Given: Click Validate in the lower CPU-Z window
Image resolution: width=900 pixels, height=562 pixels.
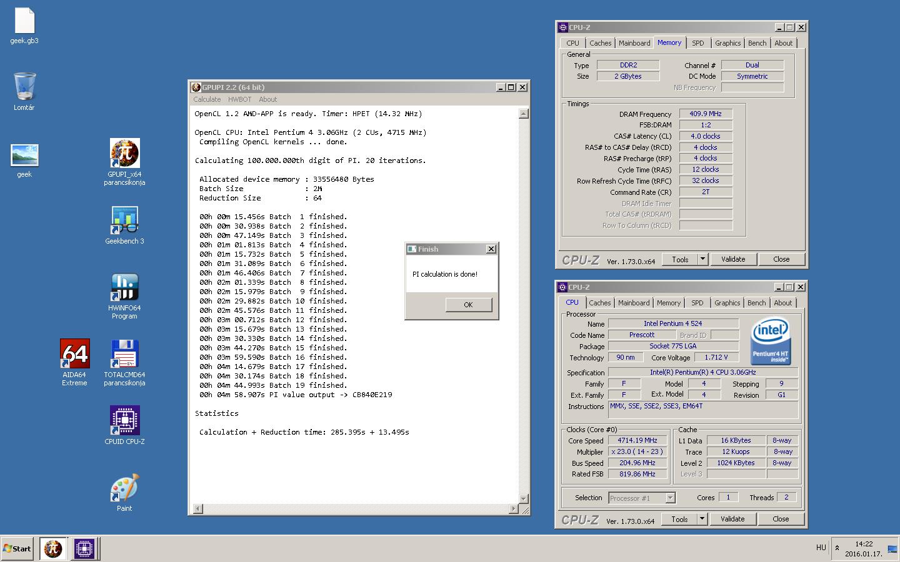Looking at the screenshot, I should pos(732,519).
